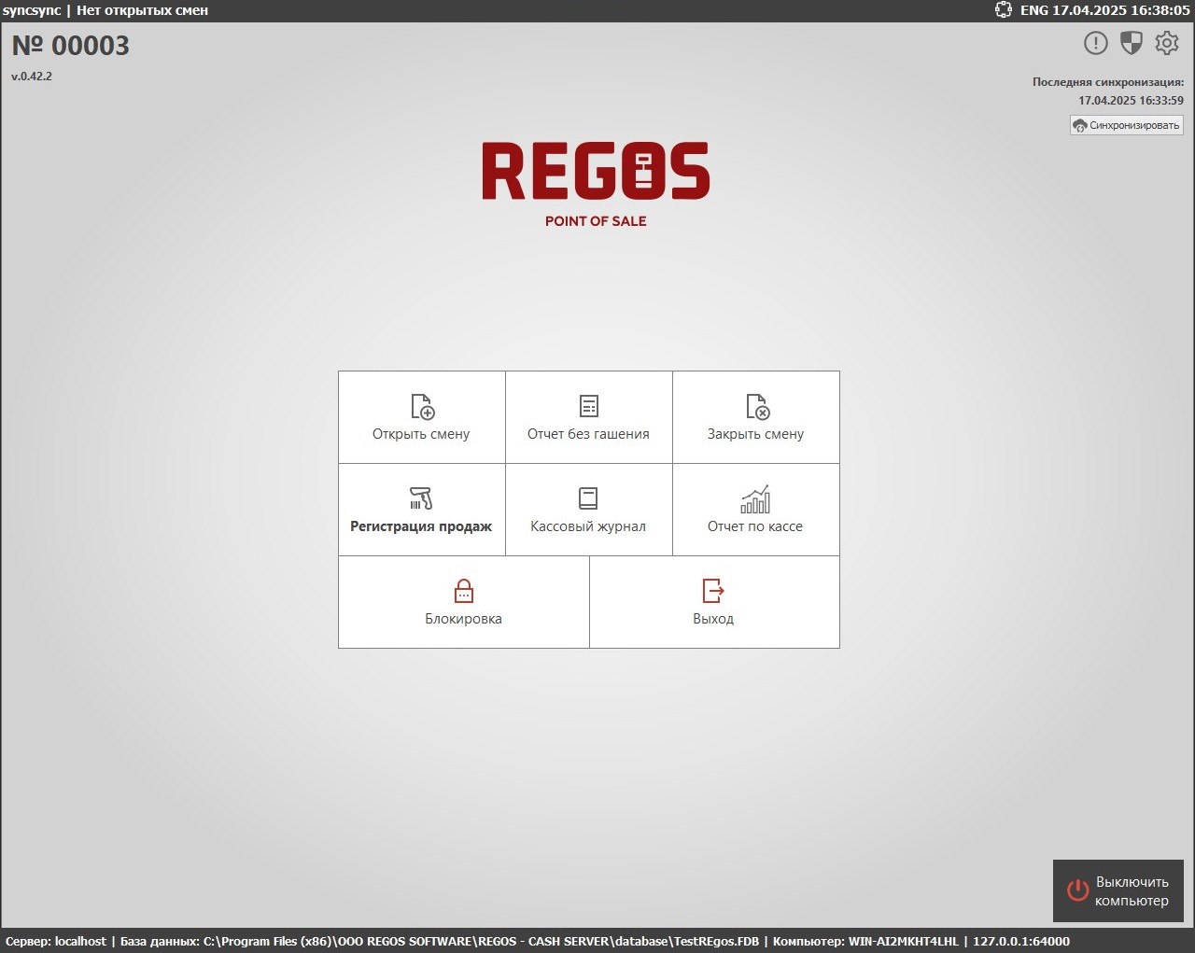The width and height of the screenshot is (1195, 953).
Task: Open the Кассовый журнал book icon
Action: pos(588,510)
